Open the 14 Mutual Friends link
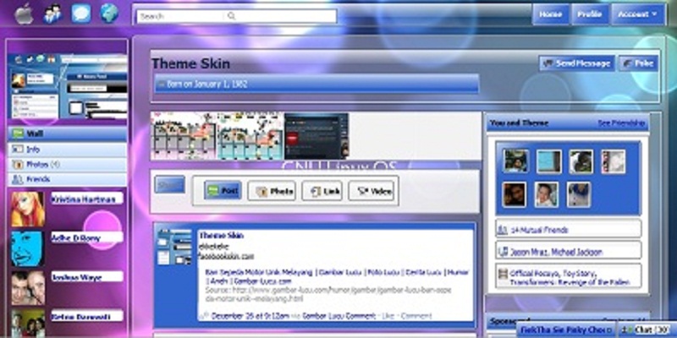Screen dimensions: 677x338 click(x=539, y=230)
